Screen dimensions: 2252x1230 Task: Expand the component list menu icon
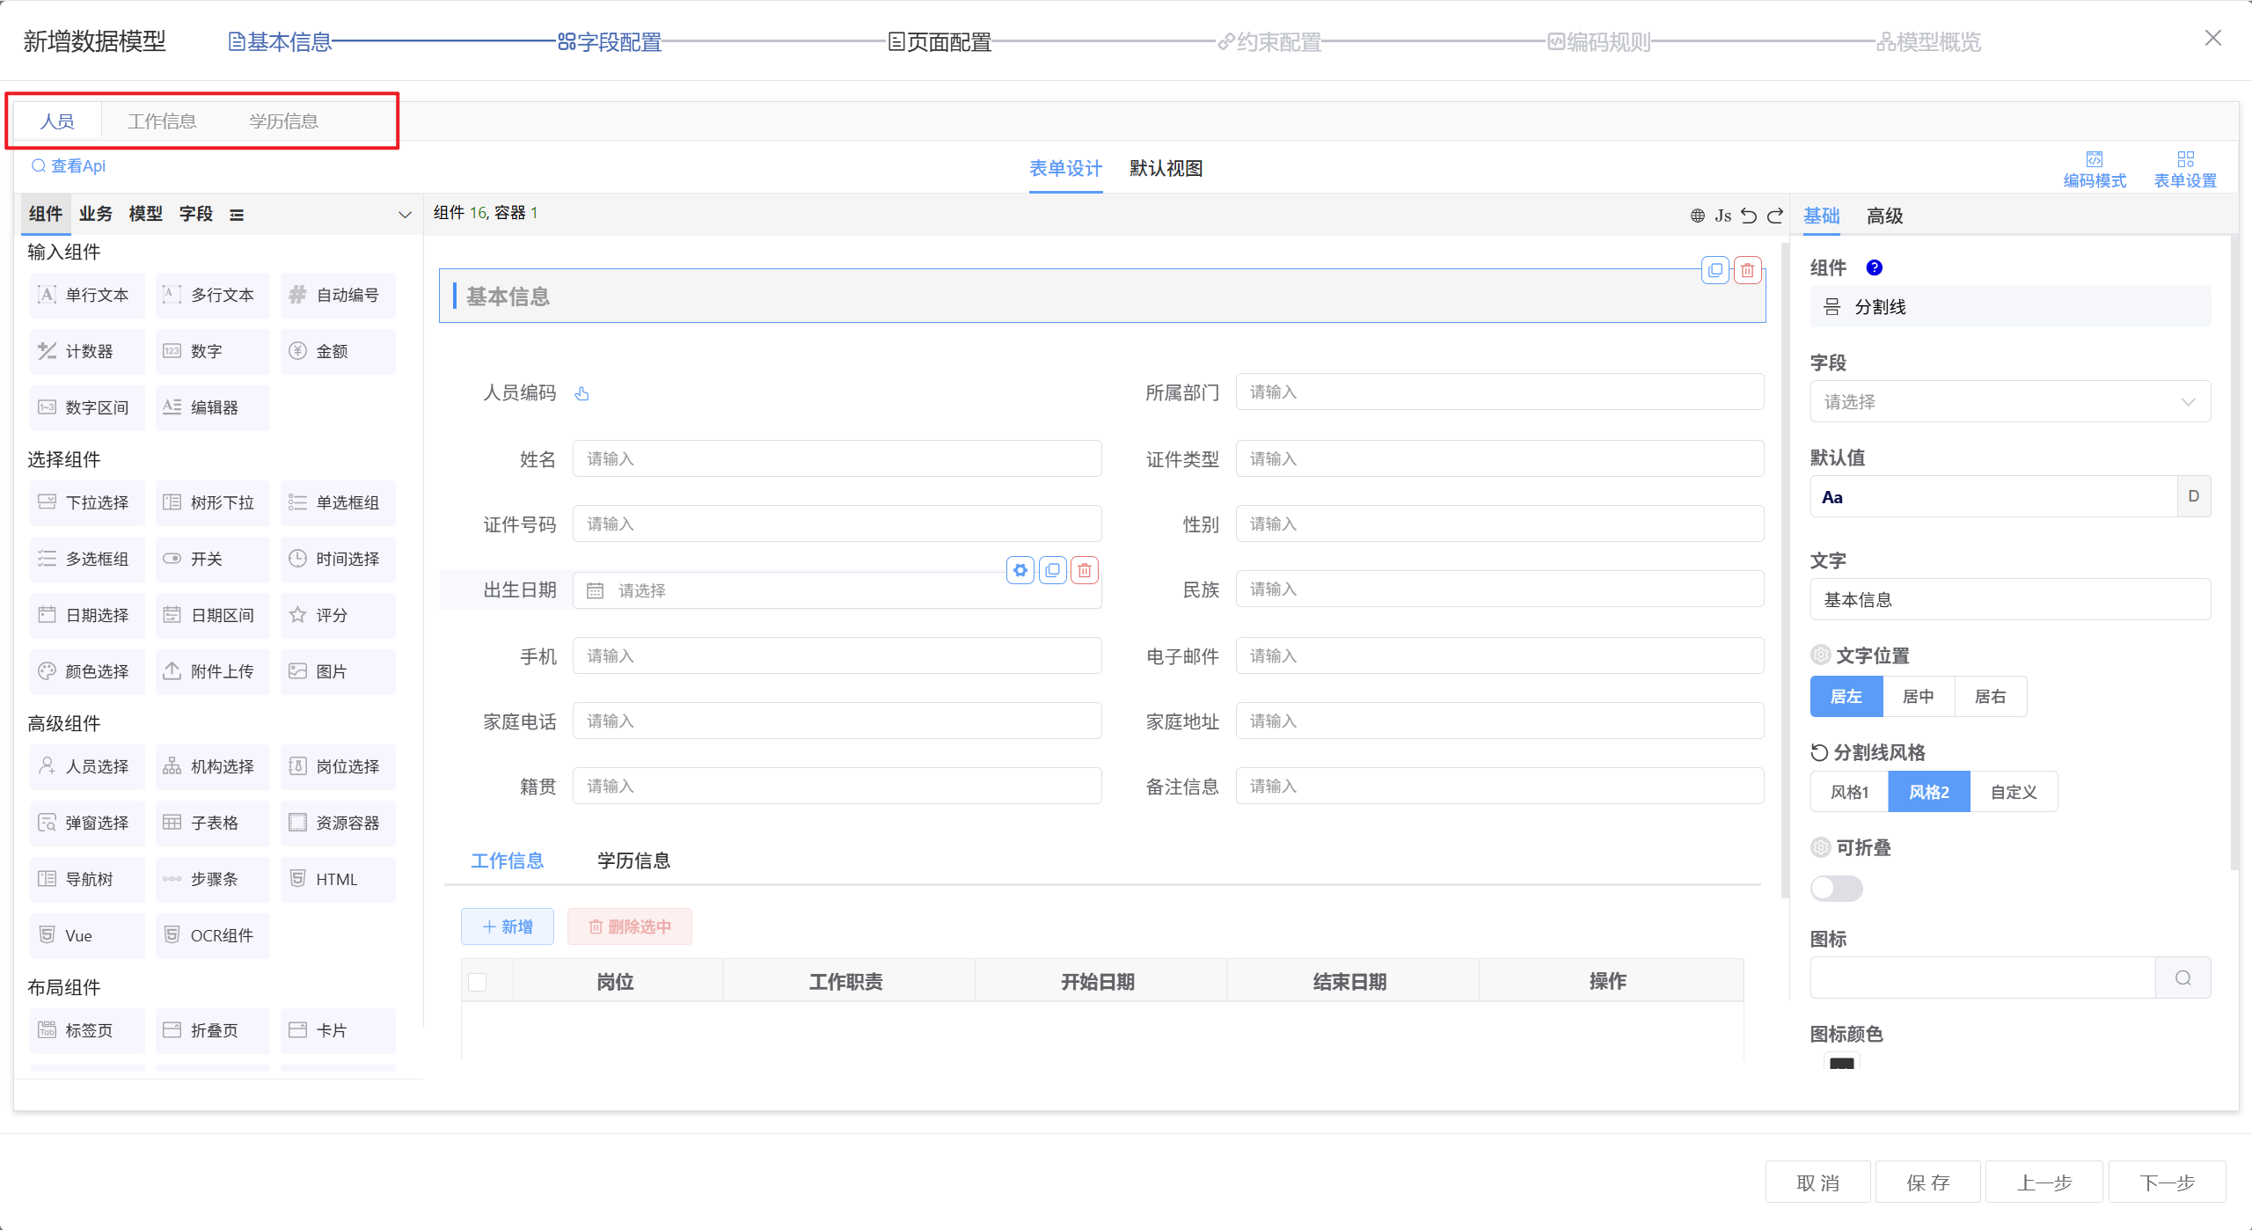click(237, 215)
